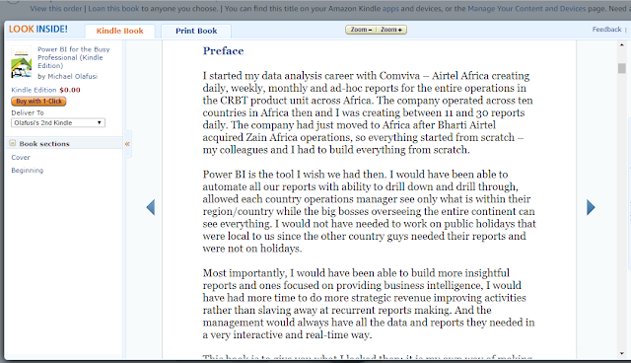Click the Buy with 1-Click button
Screen dimensions: 631x363
coord(38,102)
